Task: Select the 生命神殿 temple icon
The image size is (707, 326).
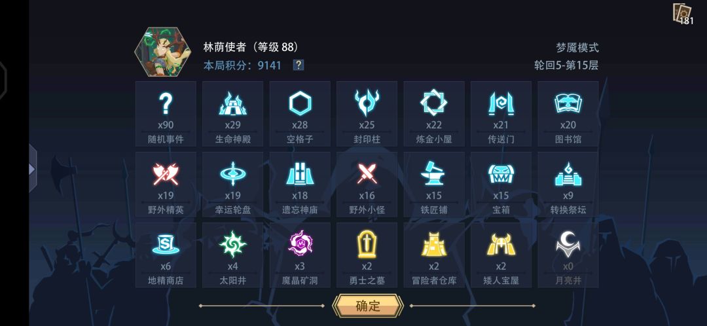Action: pyautogui.click(x=232, y=103)
